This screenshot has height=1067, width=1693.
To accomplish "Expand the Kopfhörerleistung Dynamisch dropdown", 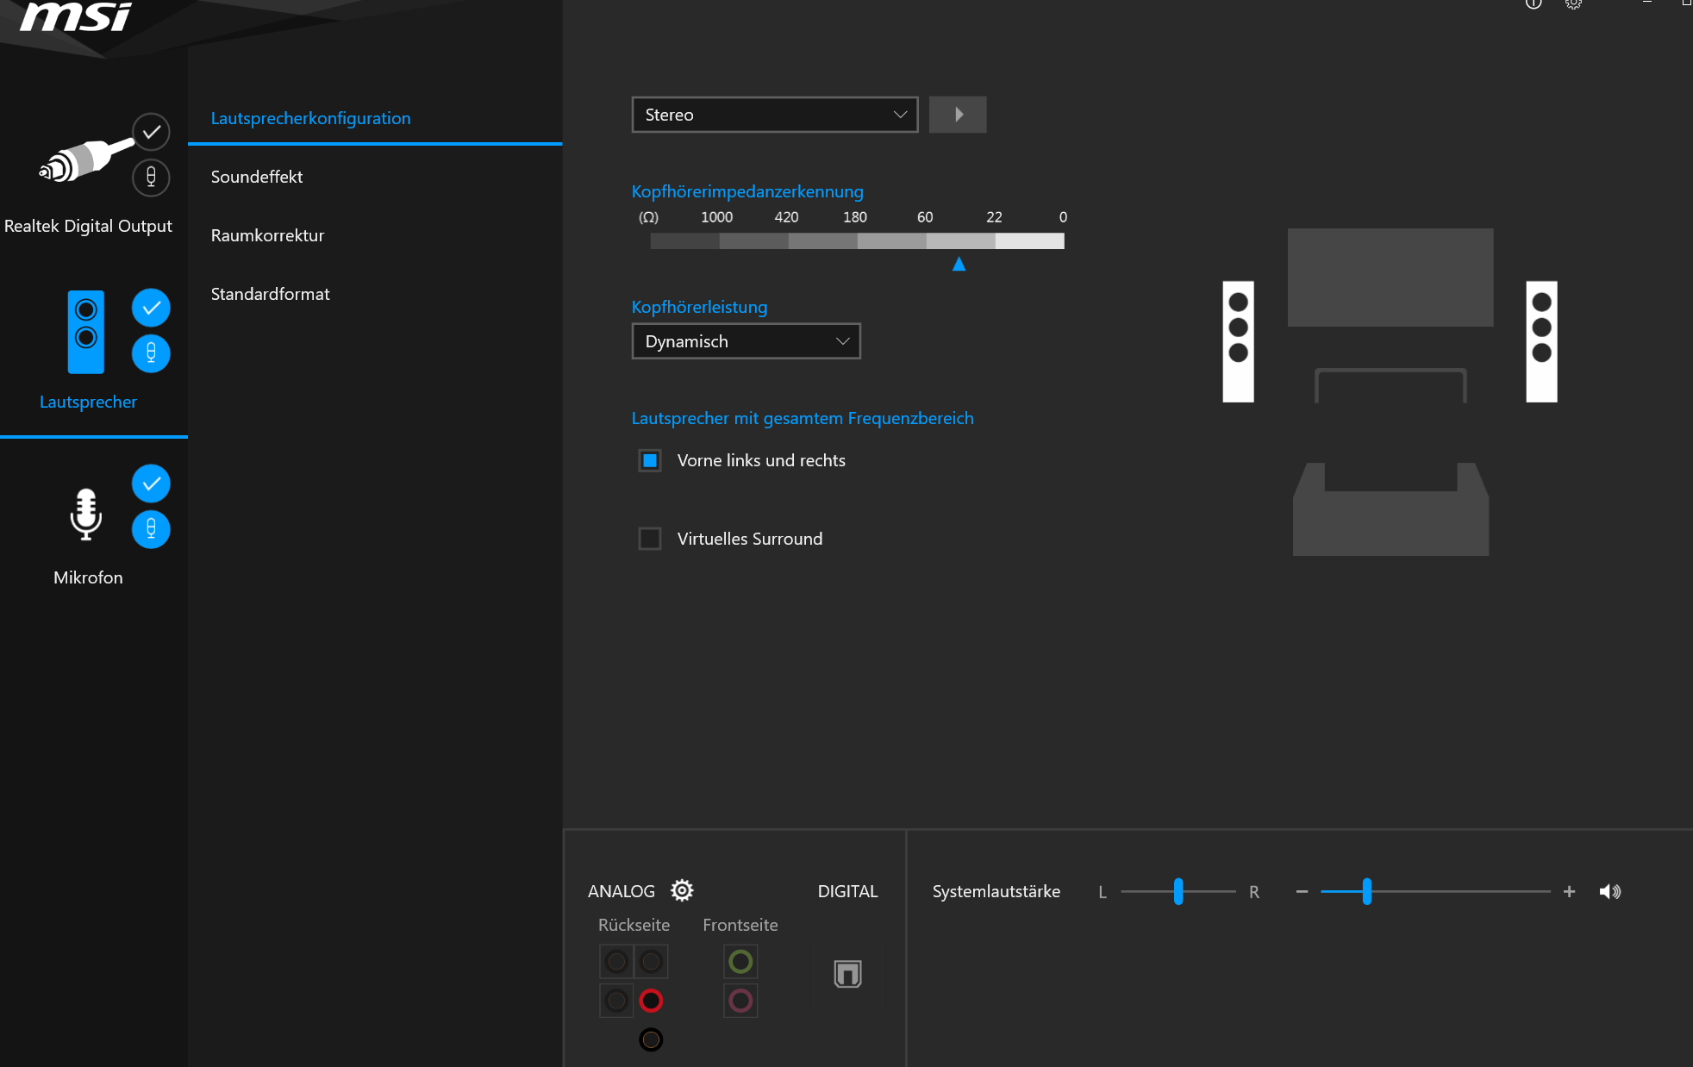I will (746, 341).
